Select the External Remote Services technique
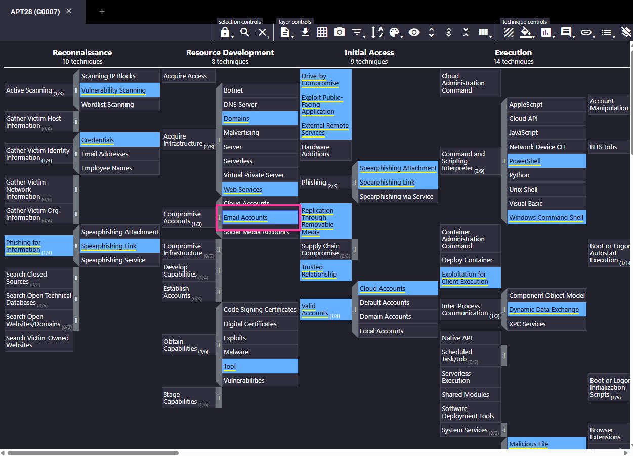The height and width of the screenshot is (456, 633). (x=326, y=129)
